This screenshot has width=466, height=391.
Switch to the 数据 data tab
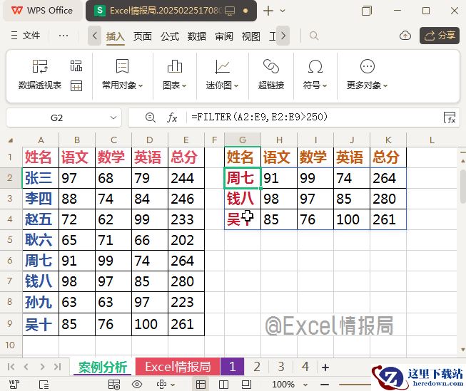[197, 36]
